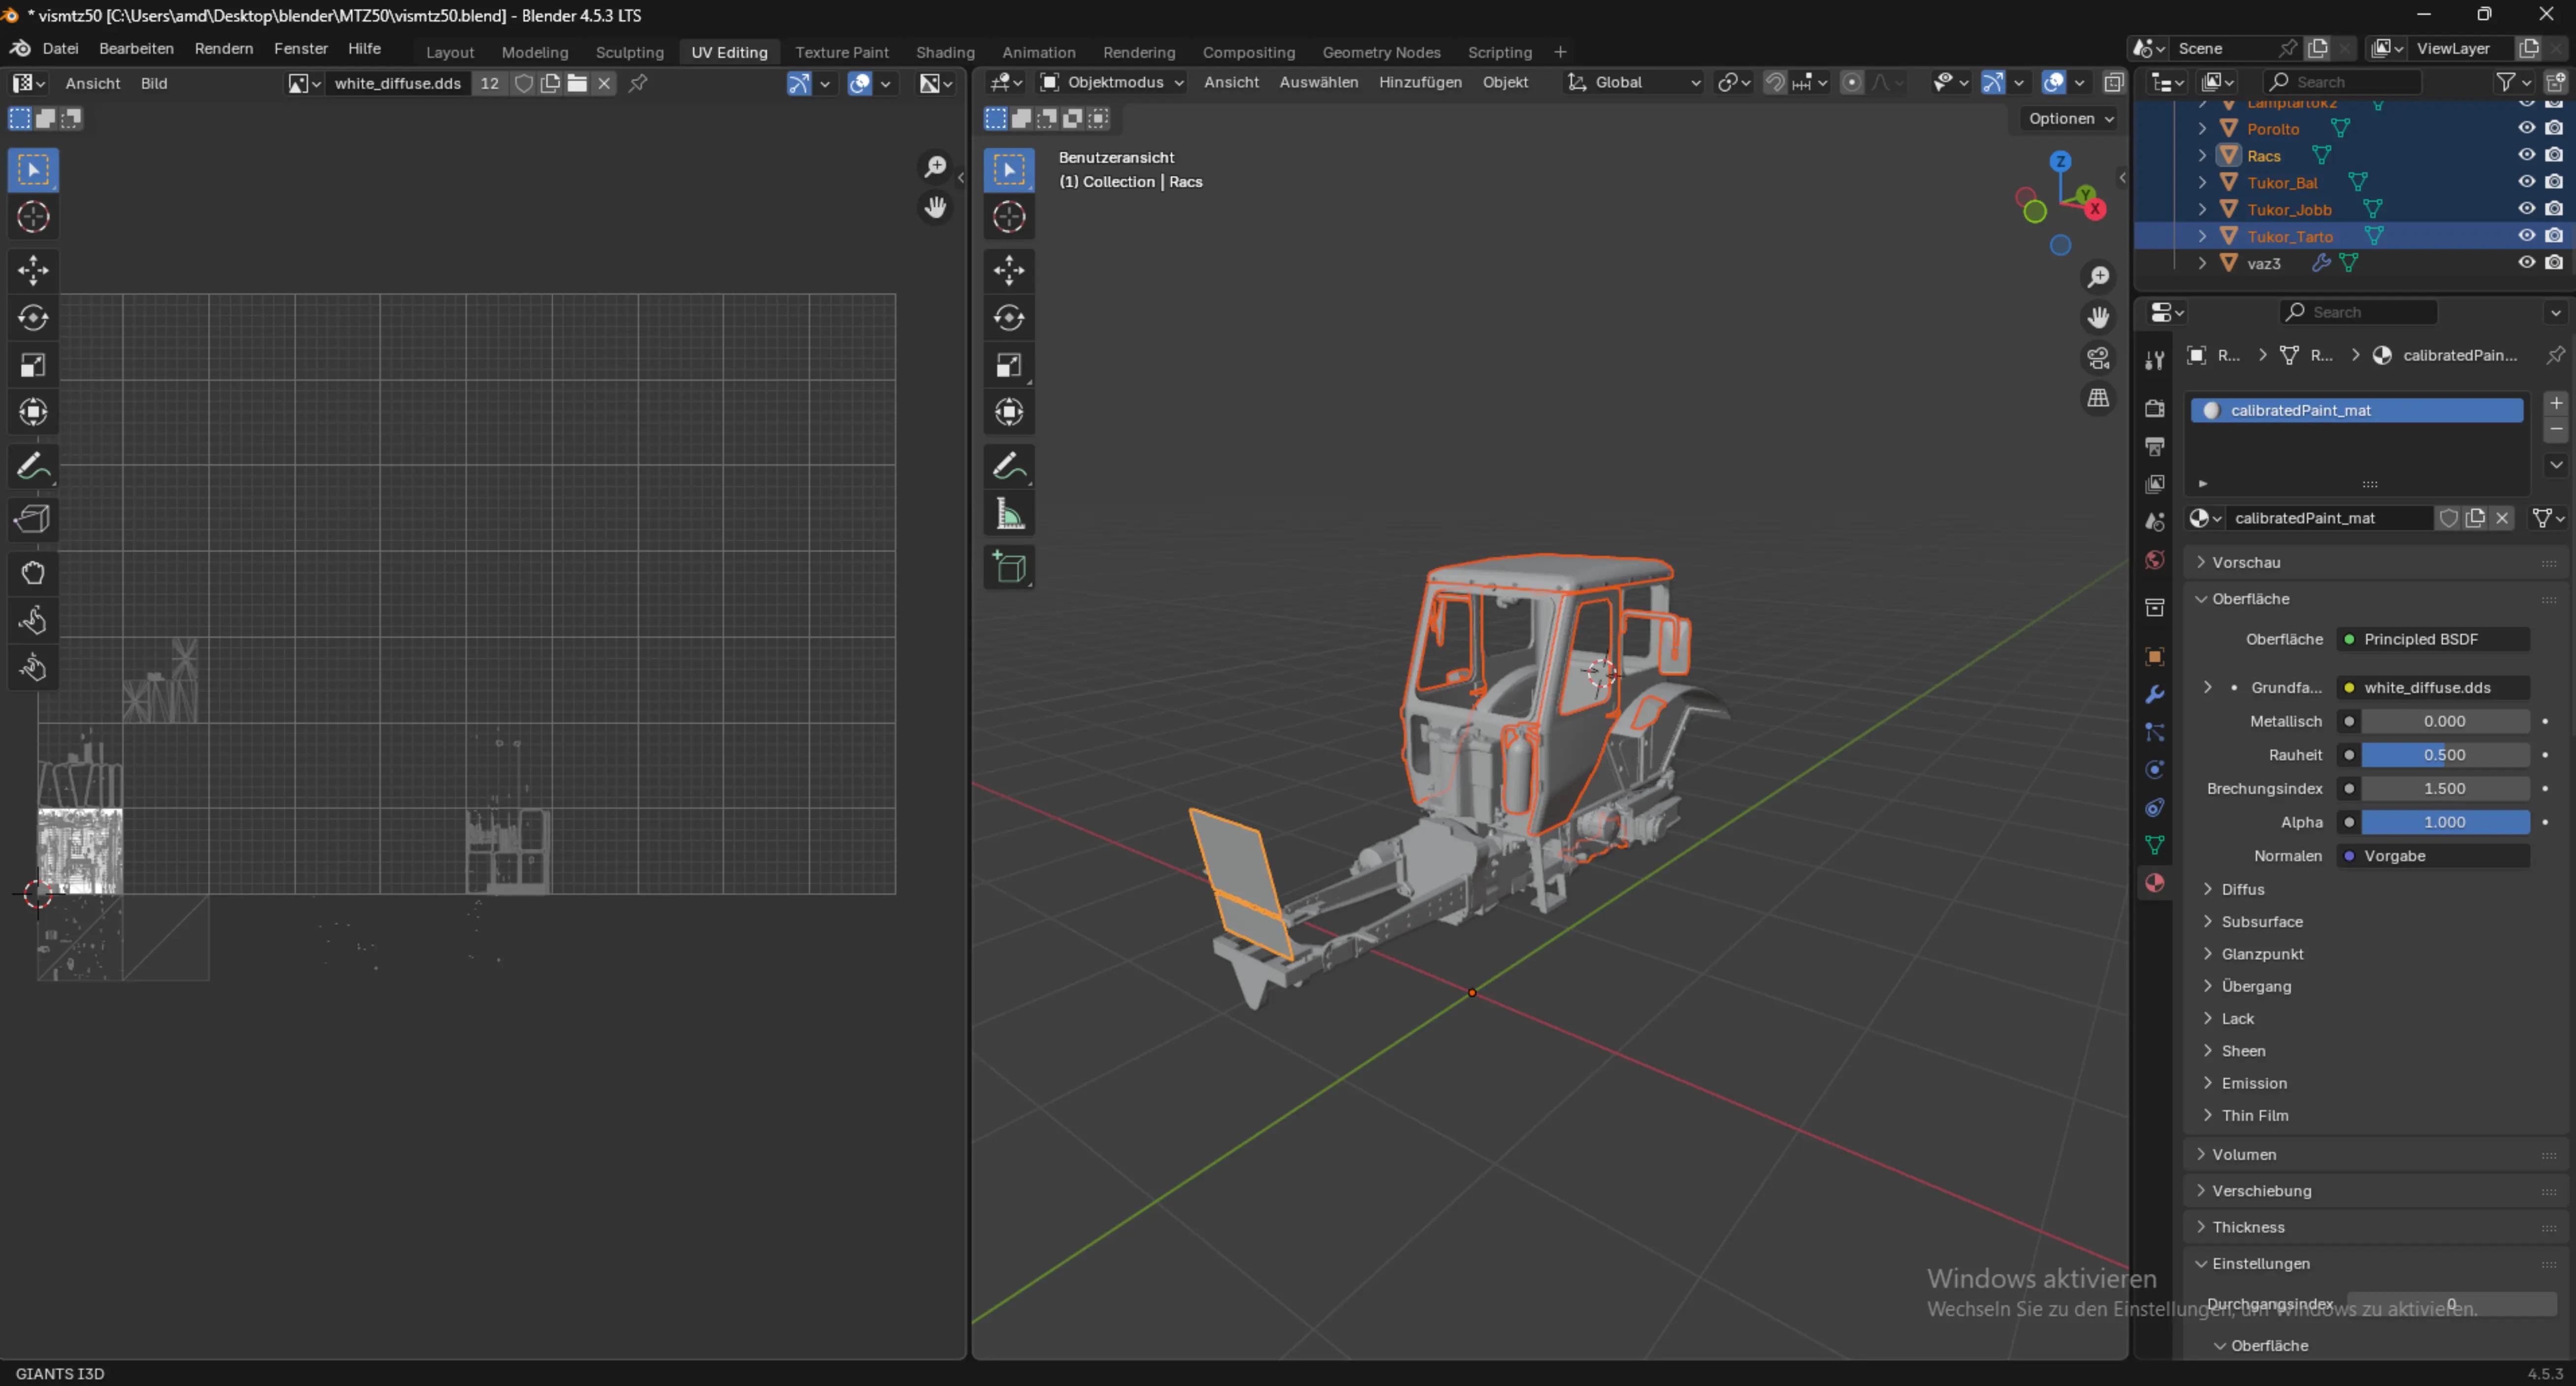Select the Scale tool in 3D viewport toolbar

coord(1009,366)
